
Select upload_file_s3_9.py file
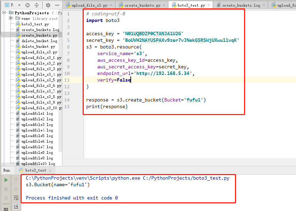tap(41, 102)
